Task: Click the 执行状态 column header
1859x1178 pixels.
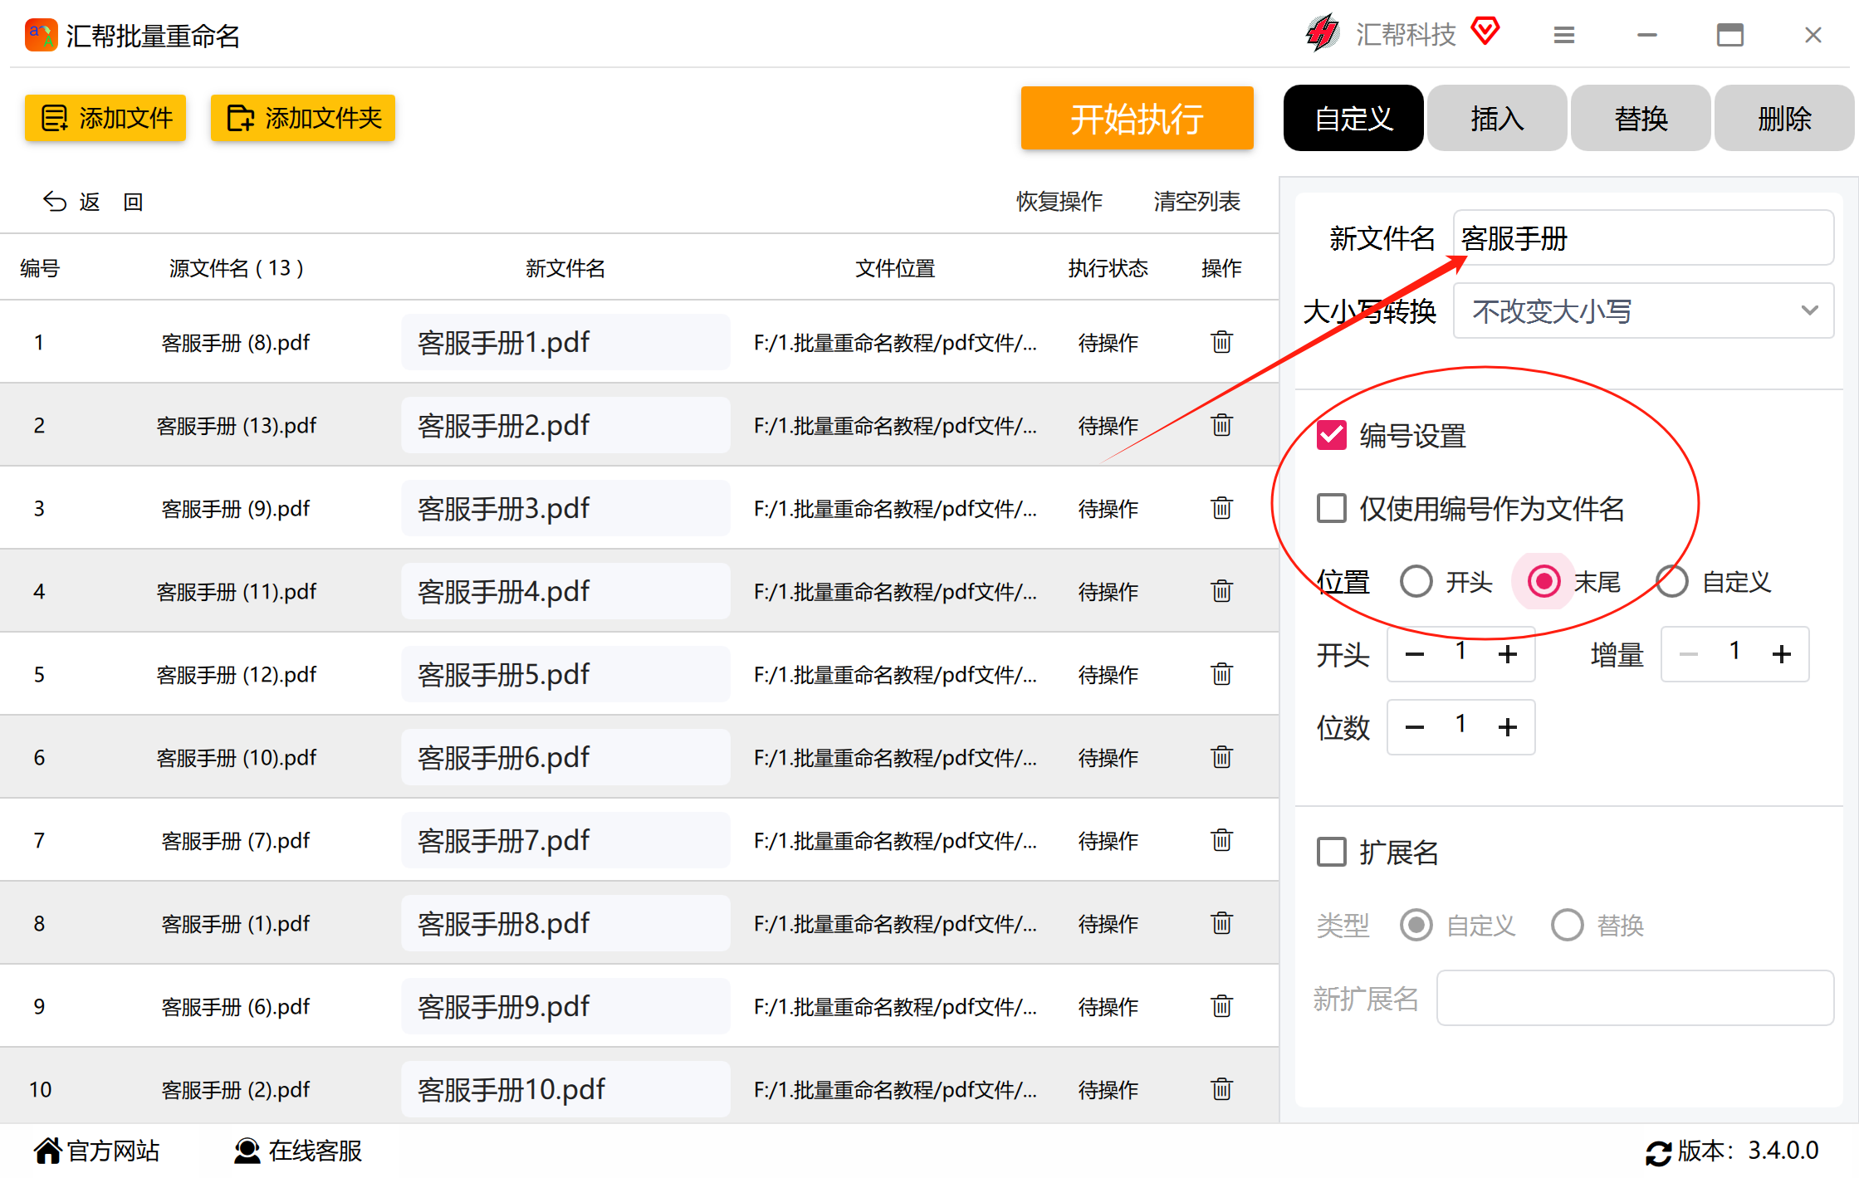Action: click(1108, 268)
